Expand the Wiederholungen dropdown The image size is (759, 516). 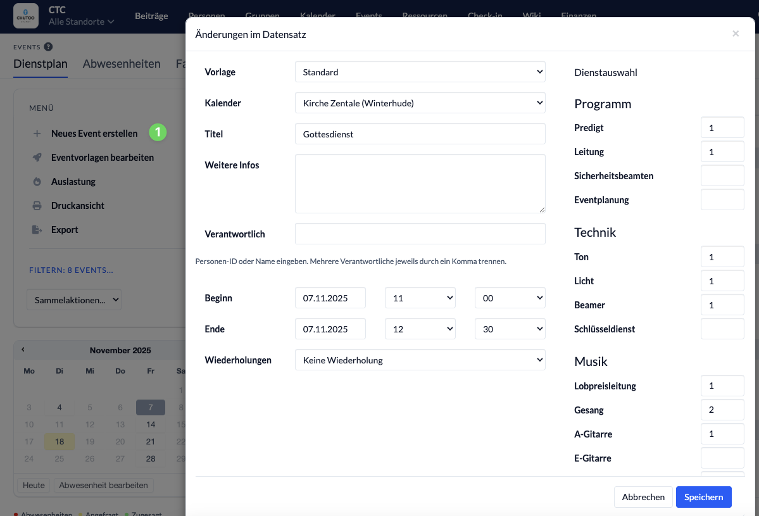420,360
